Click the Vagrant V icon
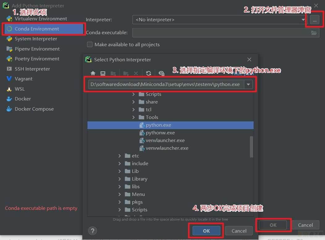Image resolution: width=325 pixels, height=240 pixels. click(x=9, y=79)
